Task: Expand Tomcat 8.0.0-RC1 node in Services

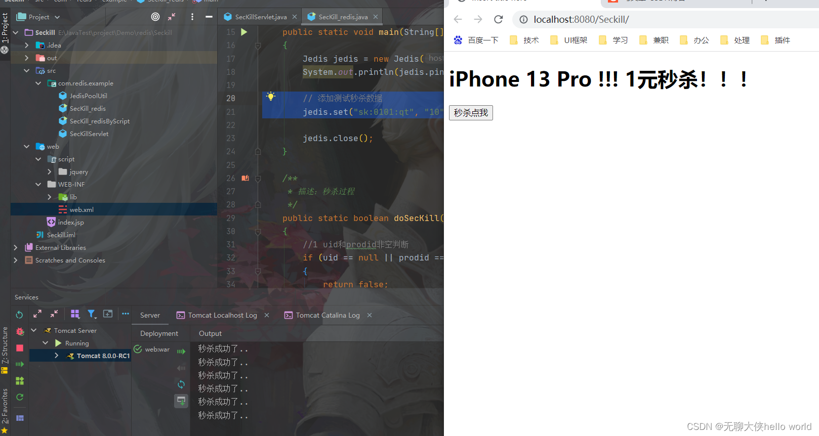Action: tap(56, 356)
